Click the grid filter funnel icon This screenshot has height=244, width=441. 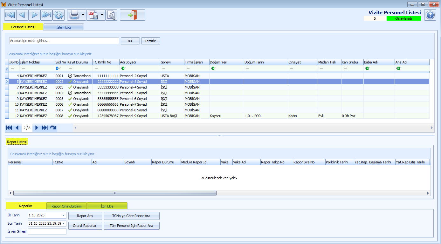[x=7, y=69]
